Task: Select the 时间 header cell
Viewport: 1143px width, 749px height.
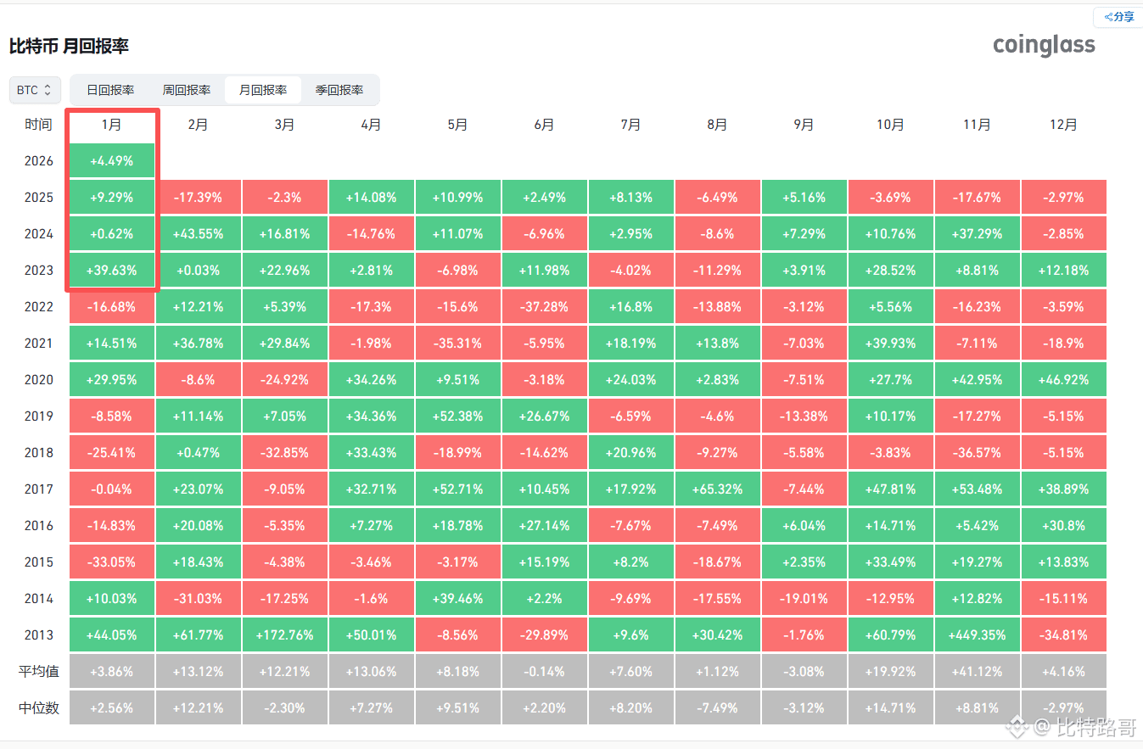Action: click(x=38, y=124)
